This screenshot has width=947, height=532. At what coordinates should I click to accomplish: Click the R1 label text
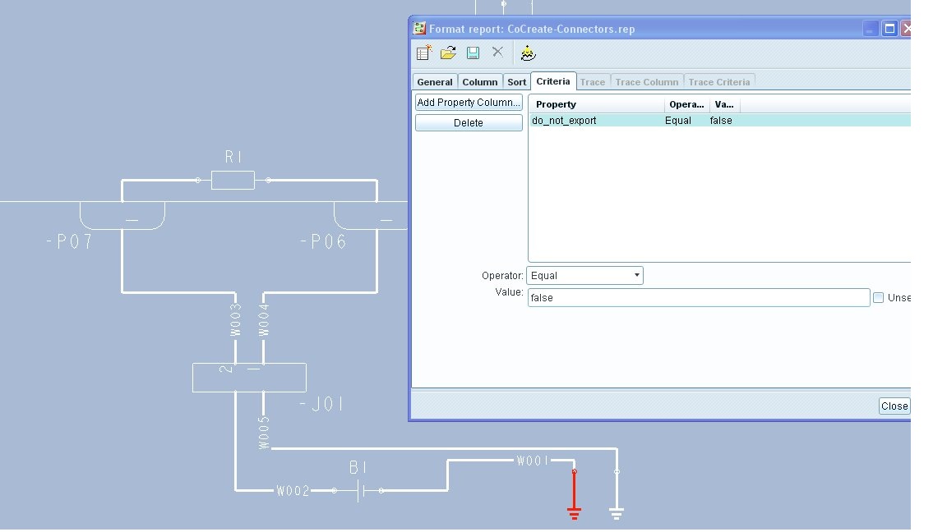[233, 158]
